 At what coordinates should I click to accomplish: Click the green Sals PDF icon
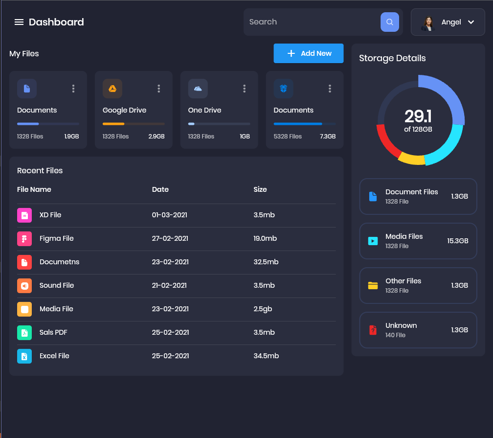(x=24, y=333)
